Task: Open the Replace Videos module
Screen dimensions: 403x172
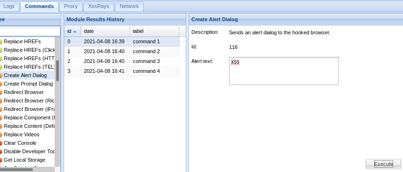Action: [22, 134]
